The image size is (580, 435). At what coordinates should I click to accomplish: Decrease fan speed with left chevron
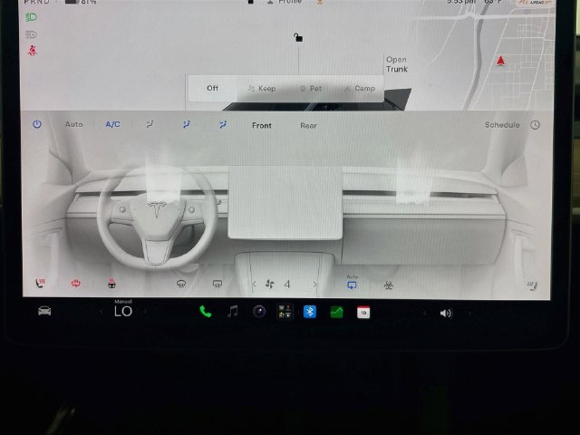coord(254,285)
